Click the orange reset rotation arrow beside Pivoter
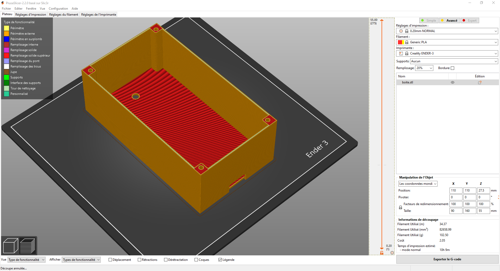The width and height of the screenshot is (500, 271). [499, 197]
